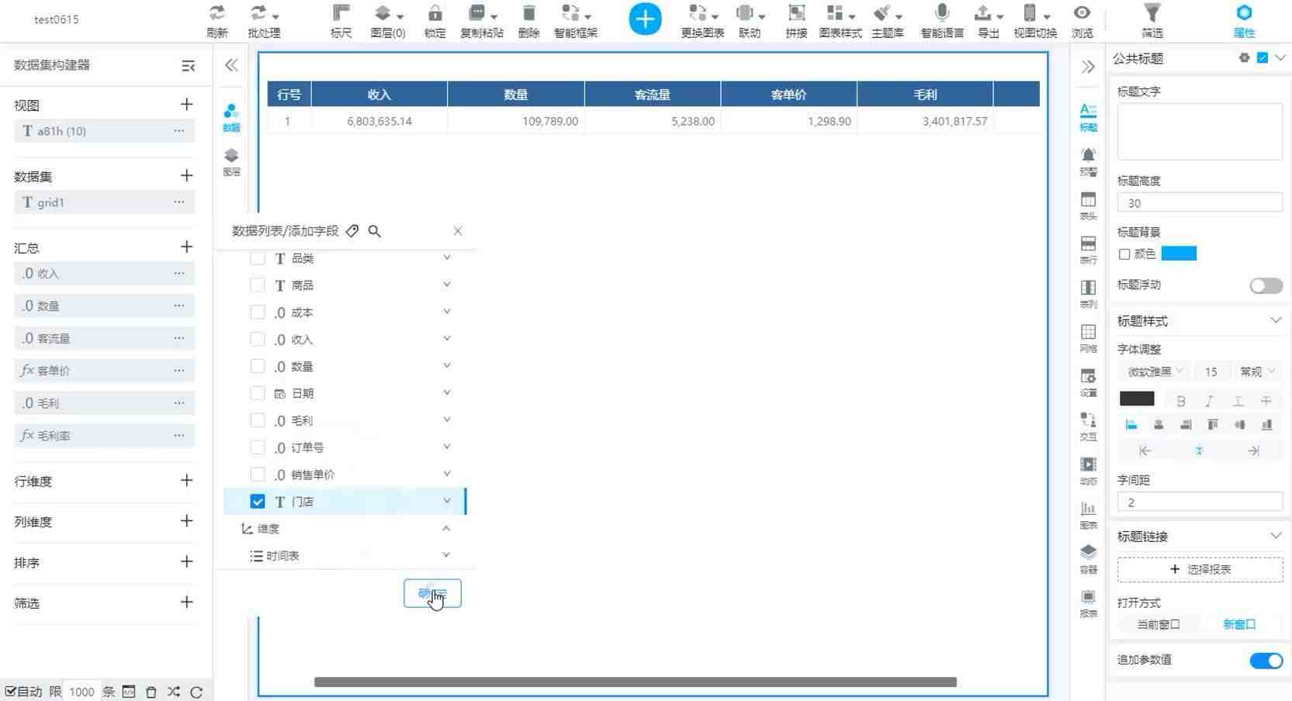The width and height of the screenshot is (1292, 701).
Task: Open the 常规 font weight dropdown
Action: pyautogui.click(x=1258, y=371)
